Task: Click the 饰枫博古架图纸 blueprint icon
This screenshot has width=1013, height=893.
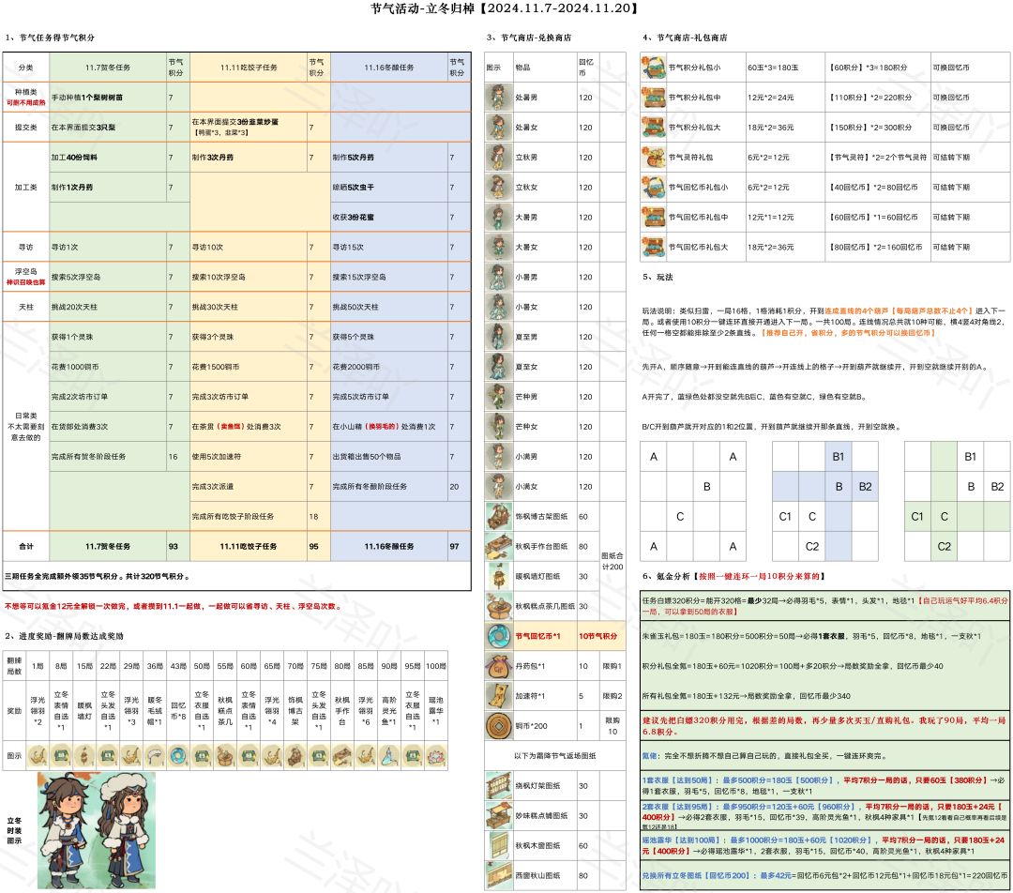Action: 499,516
